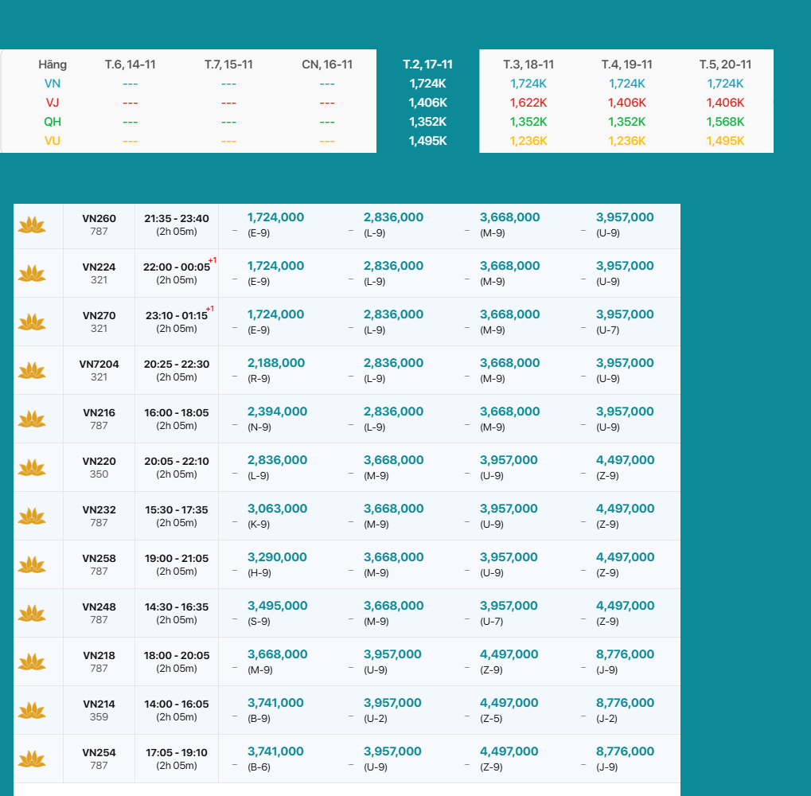Select the 3,290,000 fare for VN258
811x796 pixels.
(276, 557)
